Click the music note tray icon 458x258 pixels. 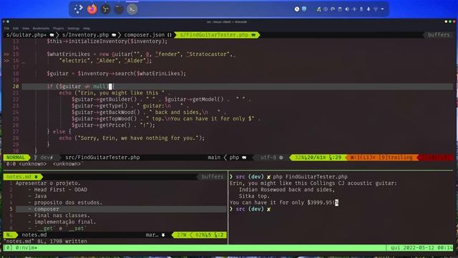coord(318,9)
